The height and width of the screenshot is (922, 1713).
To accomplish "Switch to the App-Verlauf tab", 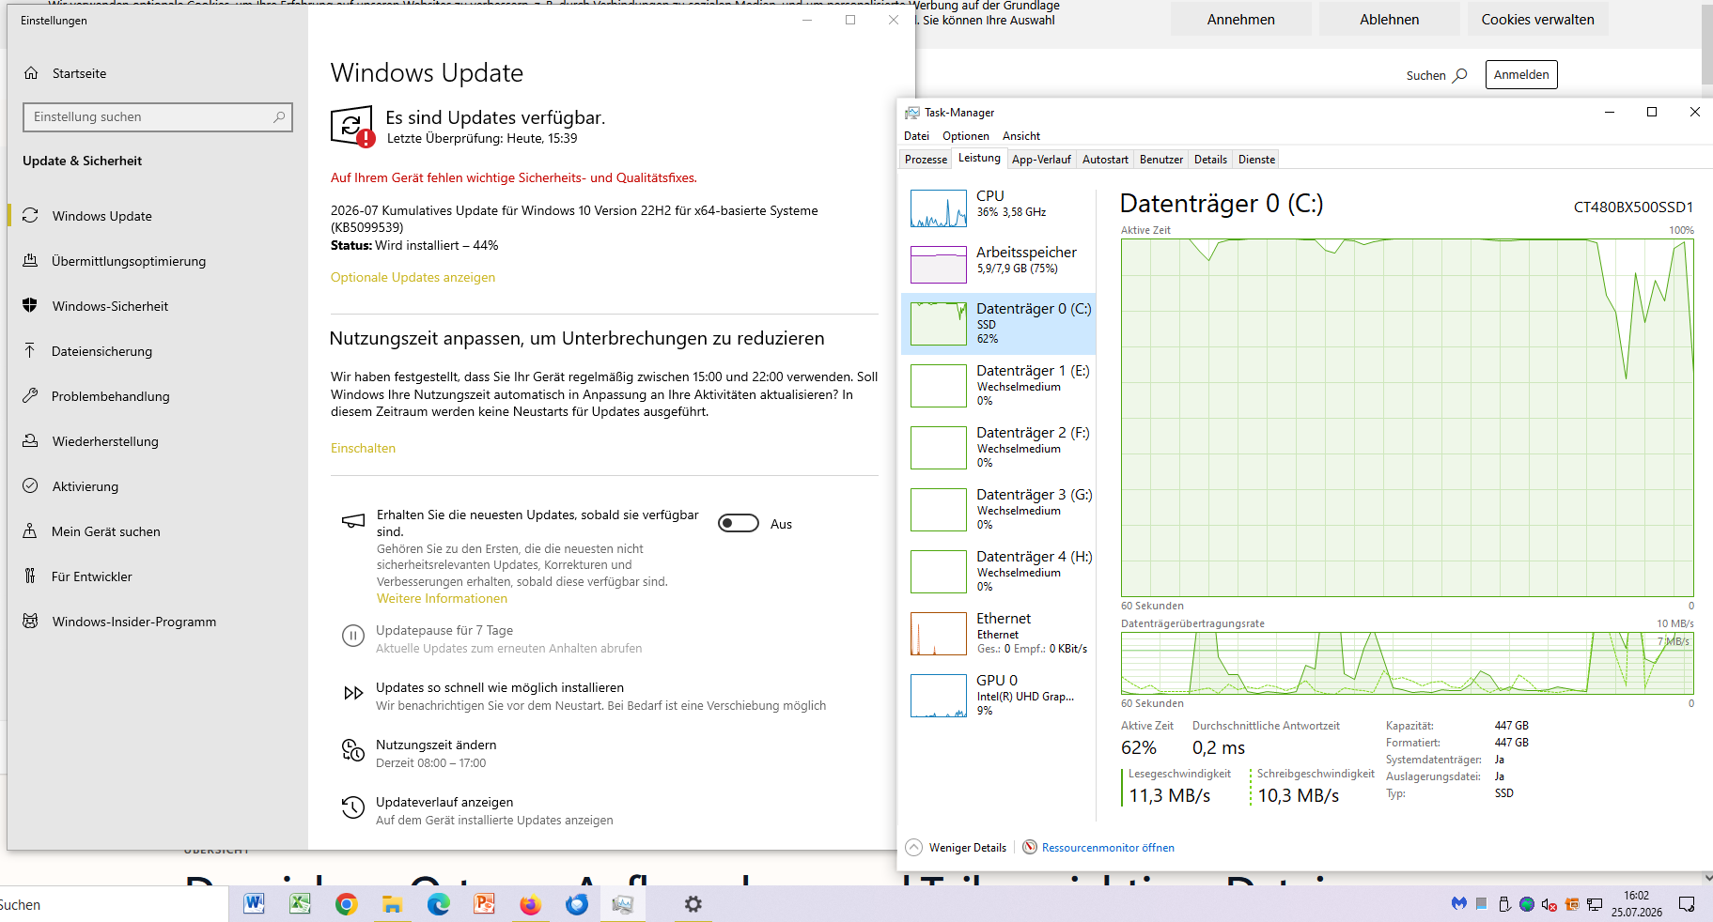I will click(1041, 160).
